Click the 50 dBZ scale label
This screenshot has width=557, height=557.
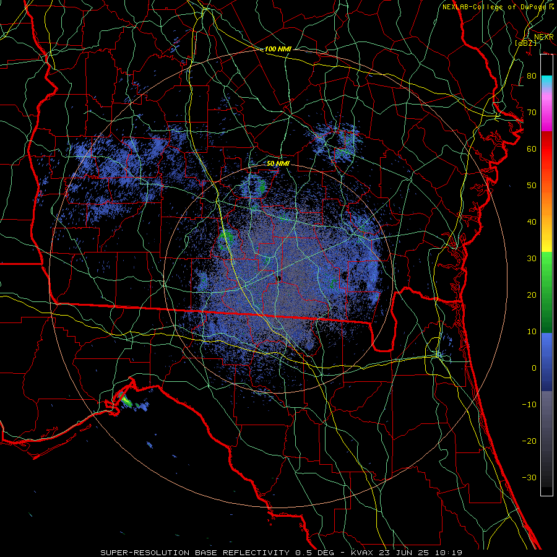[x=532, y=186]
